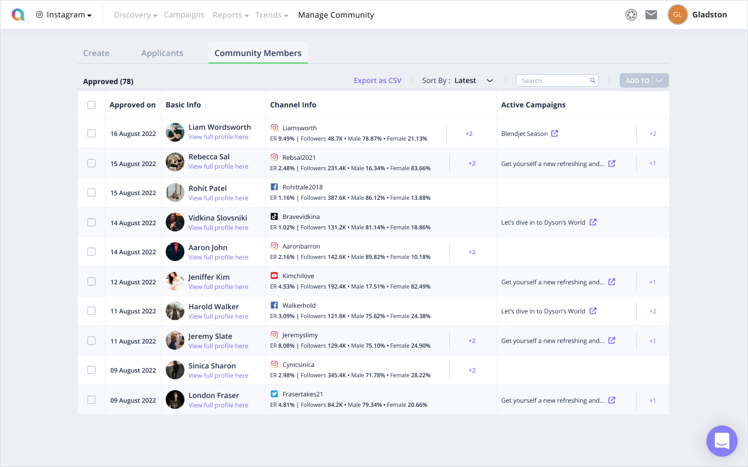This screenshot has height=467, width=748.
Task: Switch to the Applicants tab
Action: [x=162, y=53]
